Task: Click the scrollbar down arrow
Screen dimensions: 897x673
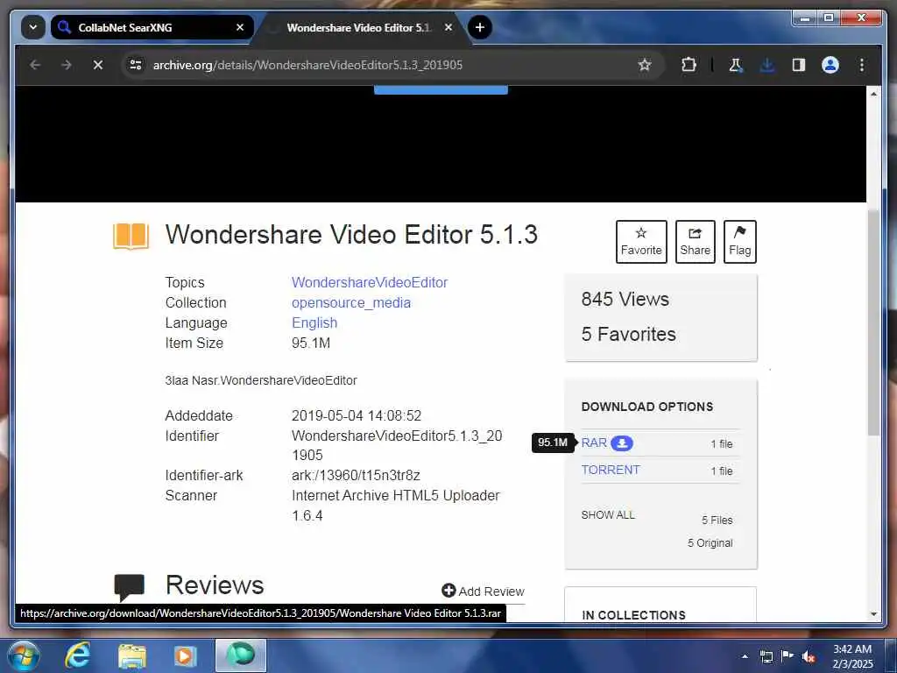Action: pos(873,614)
